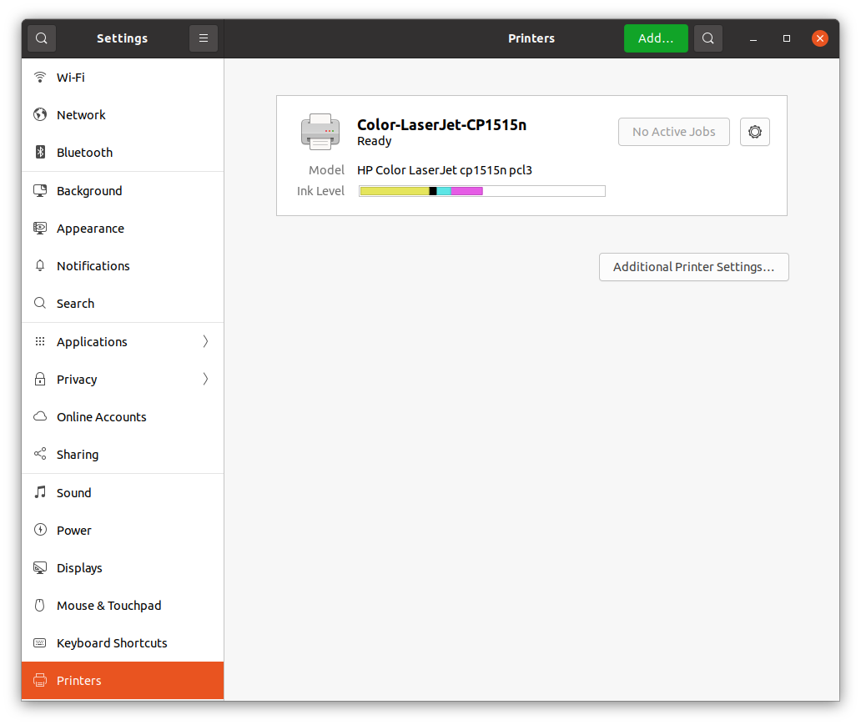Select Online Accounts in the sidebar
Image resolution: width=861 pixels, height=725 pixels.
point(101,417)
